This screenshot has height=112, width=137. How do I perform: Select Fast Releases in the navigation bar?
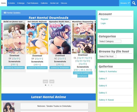[x=33, y=3]
